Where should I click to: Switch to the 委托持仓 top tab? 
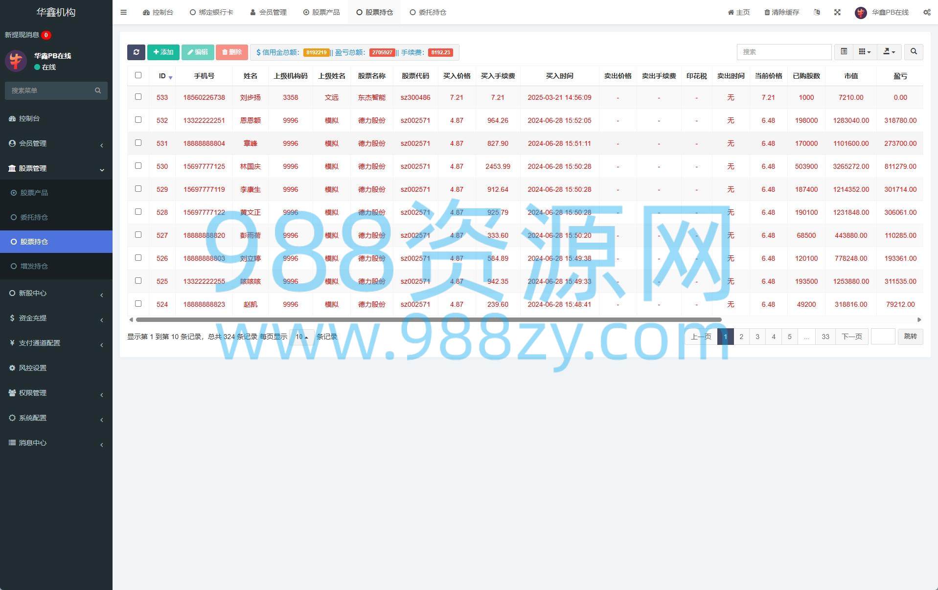tap(428, 12)
